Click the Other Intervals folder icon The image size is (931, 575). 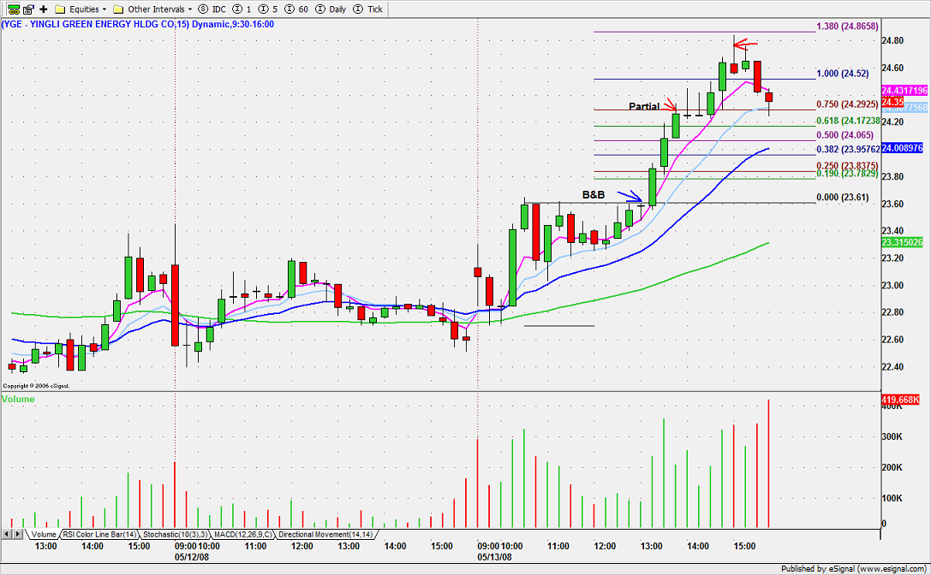118,9
